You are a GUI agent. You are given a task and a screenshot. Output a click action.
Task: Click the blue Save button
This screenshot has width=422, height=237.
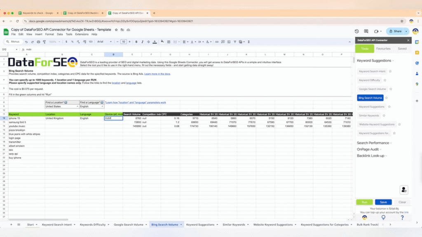(383, 202)
